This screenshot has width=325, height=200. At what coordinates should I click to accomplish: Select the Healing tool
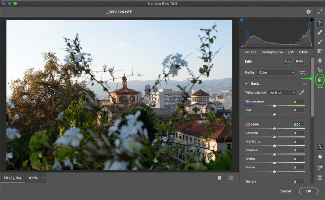click(x=320, y=32)
